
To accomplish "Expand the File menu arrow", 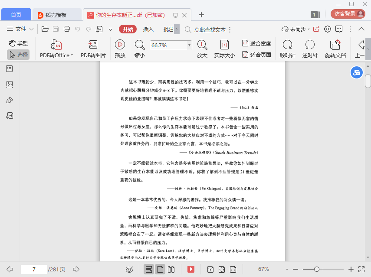I will click(x=32, y=29).
